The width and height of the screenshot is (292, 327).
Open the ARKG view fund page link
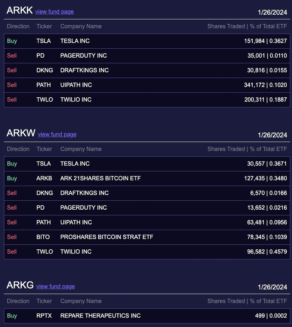point(56,287)
